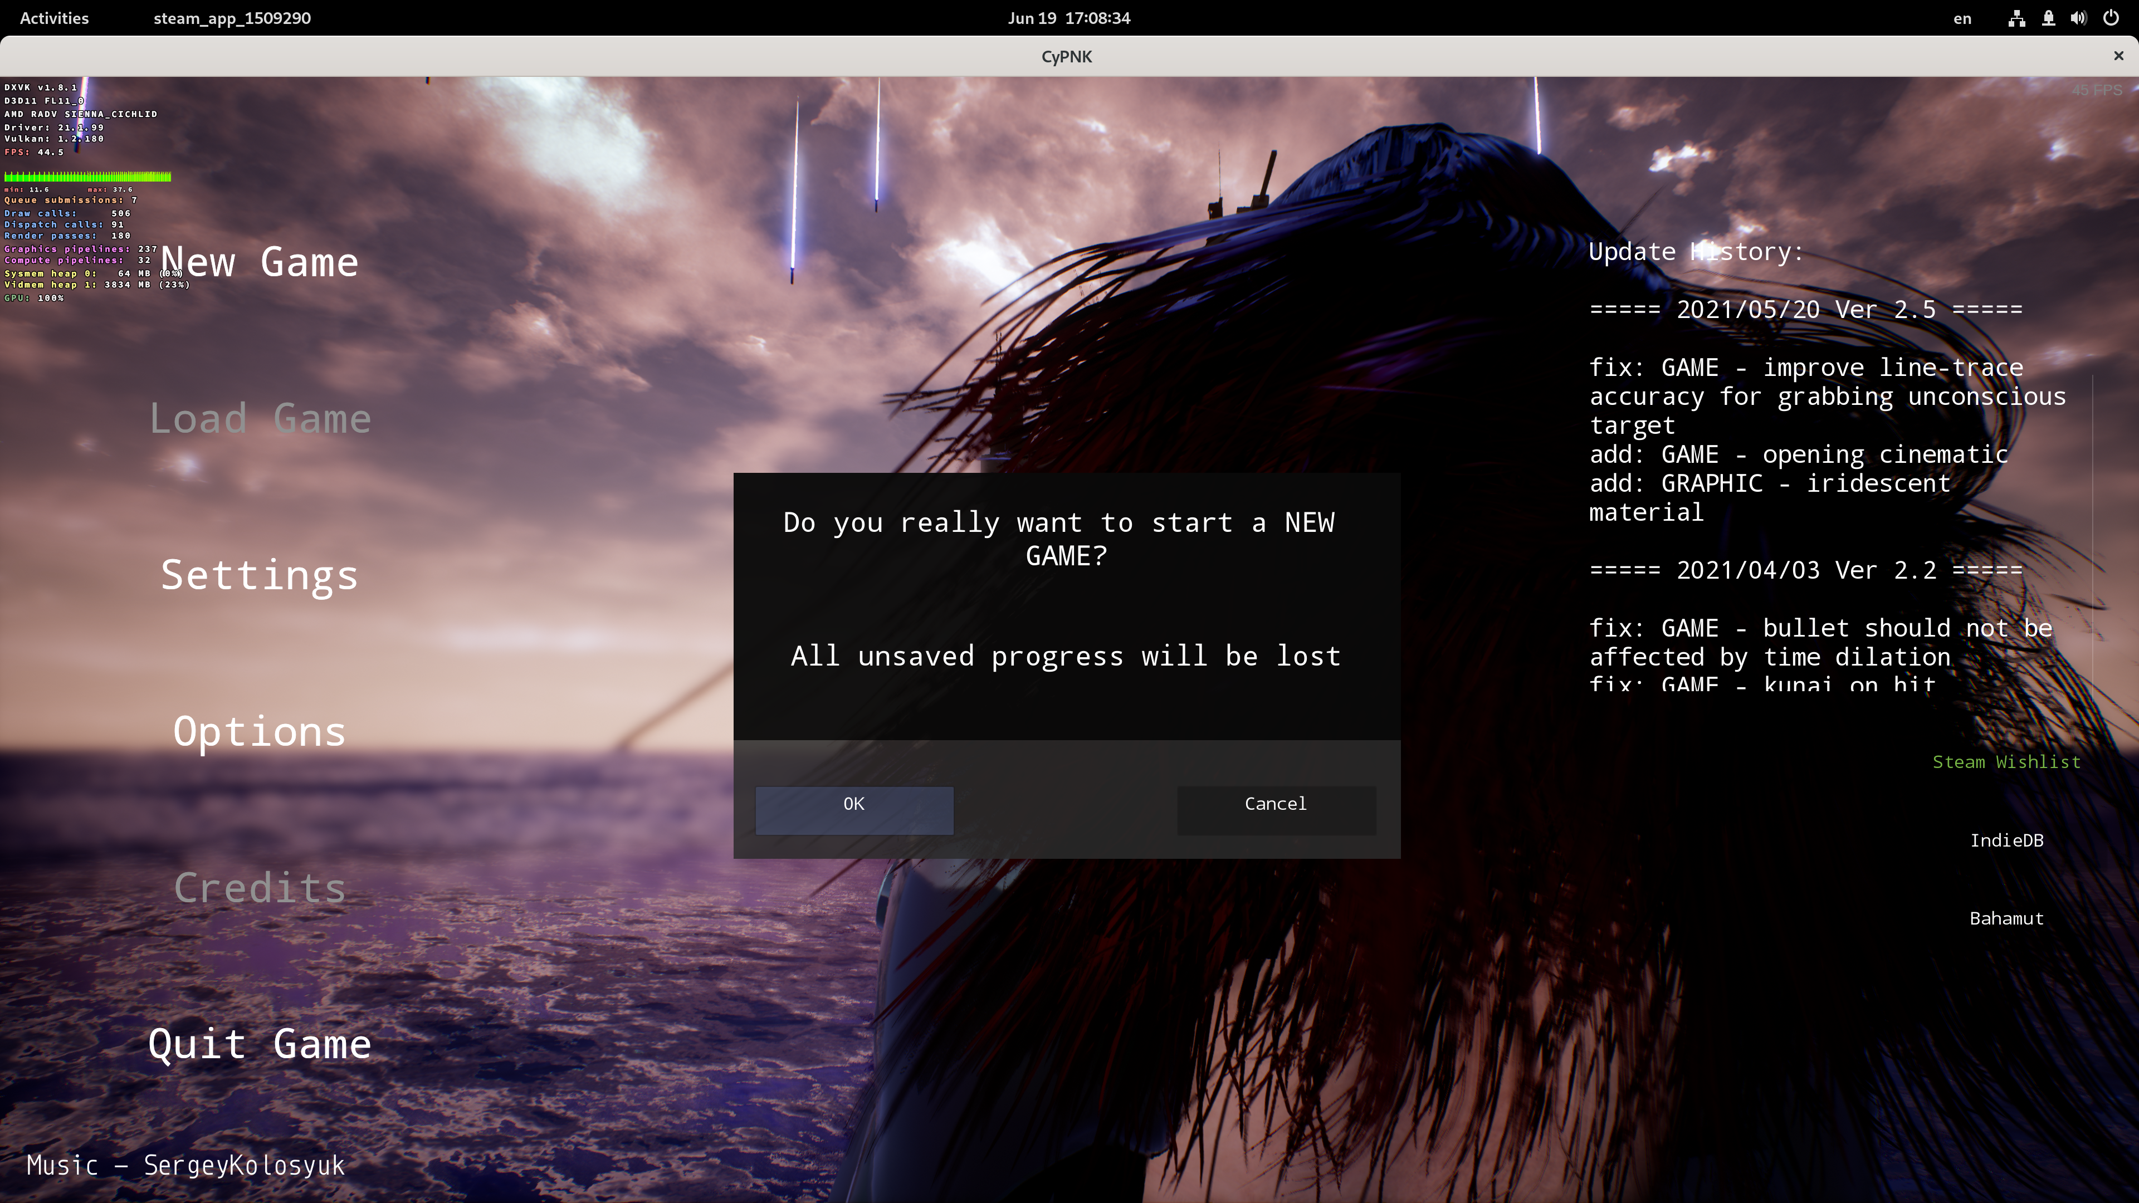Open the power menu icon
Viewport: 2139px width, 1203px height.
click(2111, 18)
